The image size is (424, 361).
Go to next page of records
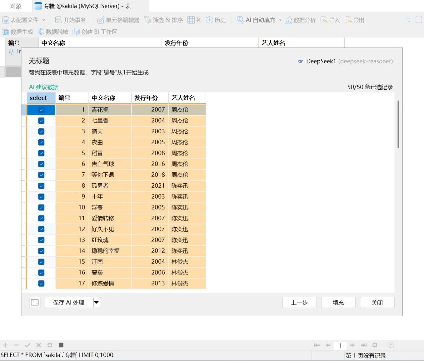pyautogui.click(x=352, y=345)
